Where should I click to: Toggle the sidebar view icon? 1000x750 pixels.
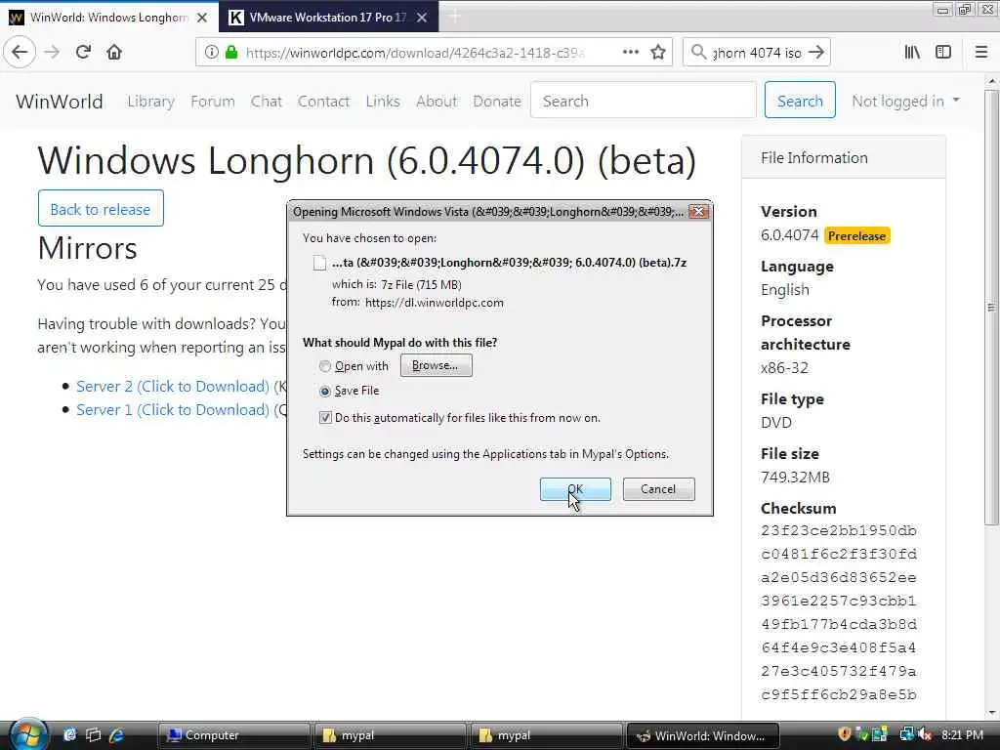(943, 53)
